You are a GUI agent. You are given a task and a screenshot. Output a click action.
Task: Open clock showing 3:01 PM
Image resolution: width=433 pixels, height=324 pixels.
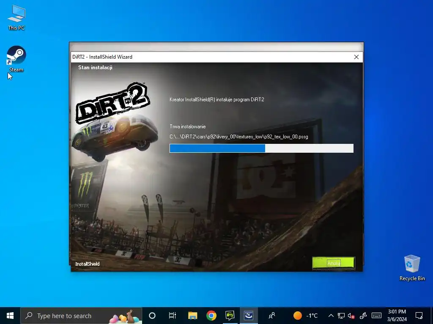397,316
